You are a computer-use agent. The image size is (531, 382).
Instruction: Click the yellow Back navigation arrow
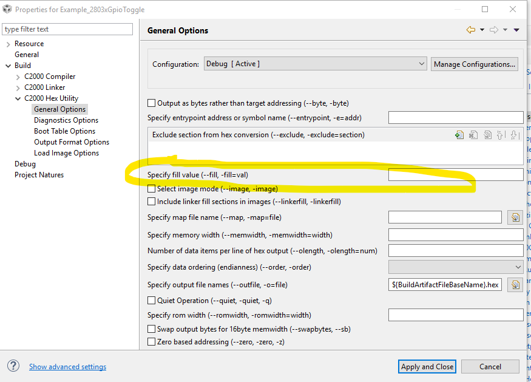point(470,30)
